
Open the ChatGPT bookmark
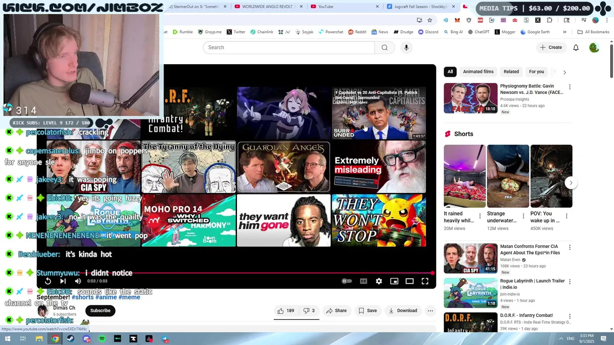click(479, 32)
